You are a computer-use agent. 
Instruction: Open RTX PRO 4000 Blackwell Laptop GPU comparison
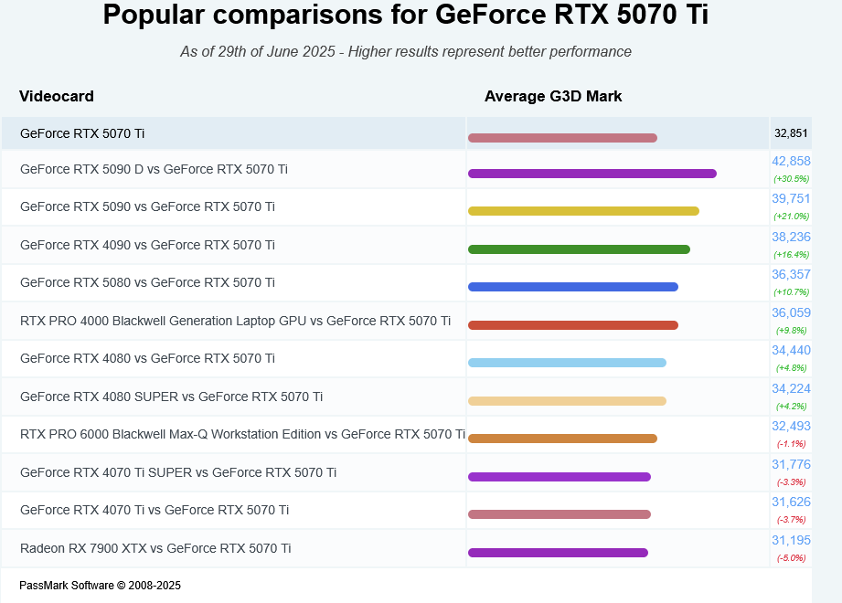click(235, 321)
